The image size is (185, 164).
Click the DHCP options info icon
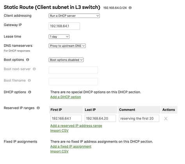point(30,92)
